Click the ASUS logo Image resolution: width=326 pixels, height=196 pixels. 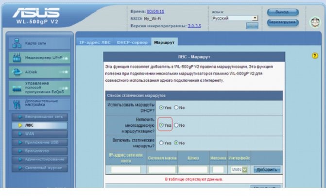36,13
